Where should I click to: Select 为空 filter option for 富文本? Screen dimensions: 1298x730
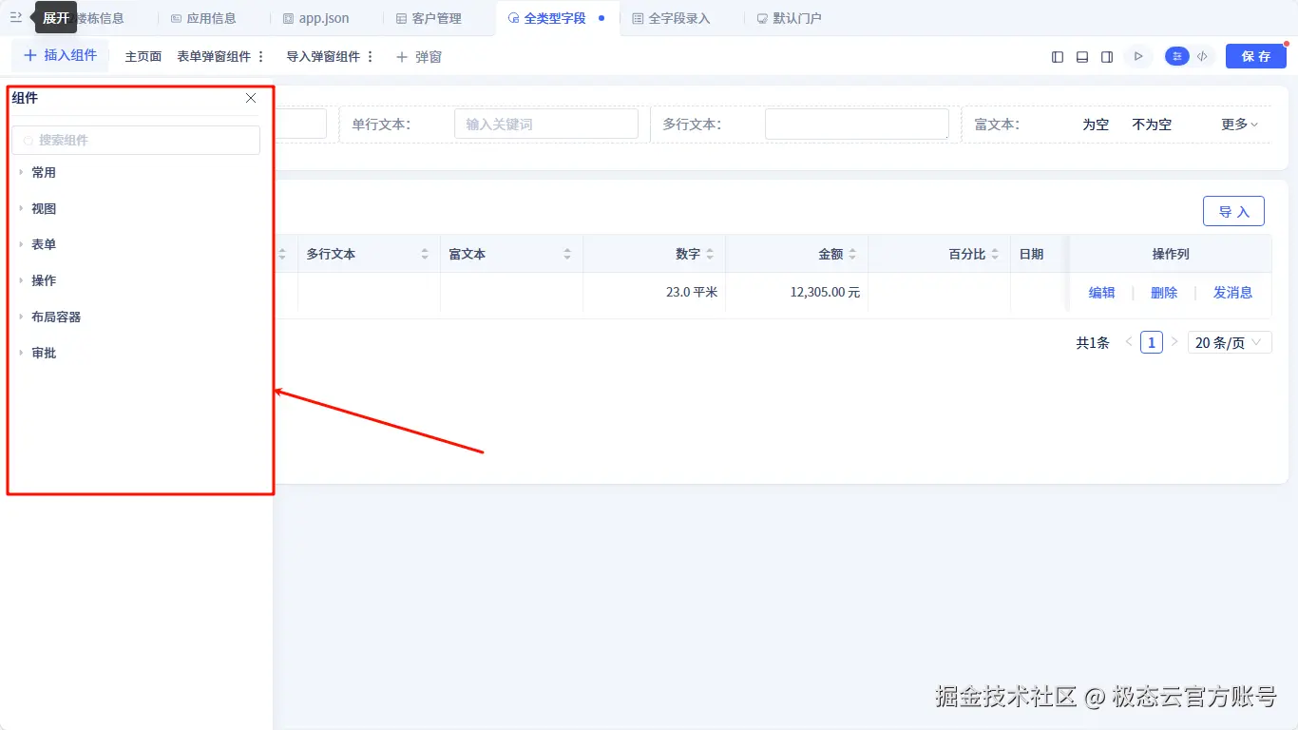(x=1096, y=125)
